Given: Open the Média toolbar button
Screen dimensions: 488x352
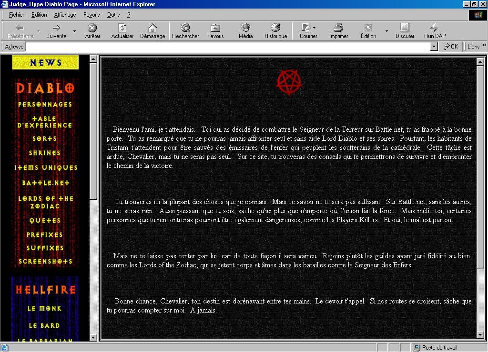Looking at the screenshot, I should tap(245, 31).
